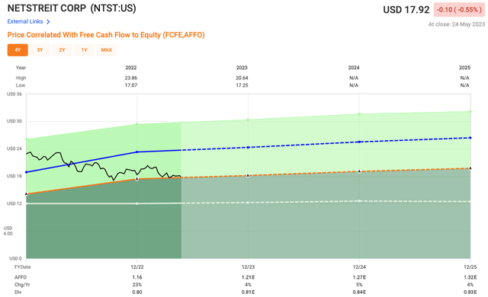Click the 12/24 blue dashed line marker
Image resolution: width=488 pixels, height=297 pixels.
[x=359, y=142]
